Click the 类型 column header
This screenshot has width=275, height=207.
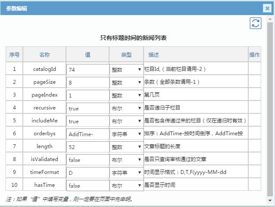point(126,55)
